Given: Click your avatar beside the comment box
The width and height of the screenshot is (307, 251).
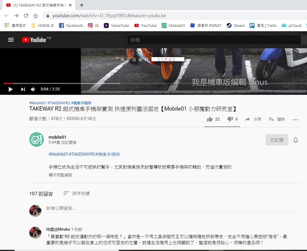Looking at the screenshot, I should [x=35, y=211].
